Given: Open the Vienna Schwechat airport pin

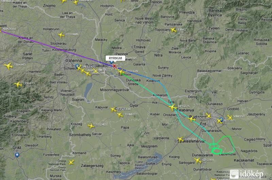Looking at the screenshot, I should pyautogui.click(x=77, y=66).
